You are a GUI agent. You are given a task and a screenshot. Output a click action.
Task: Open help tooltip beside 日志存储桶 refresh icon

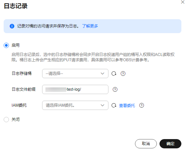(x=123, y=74)
